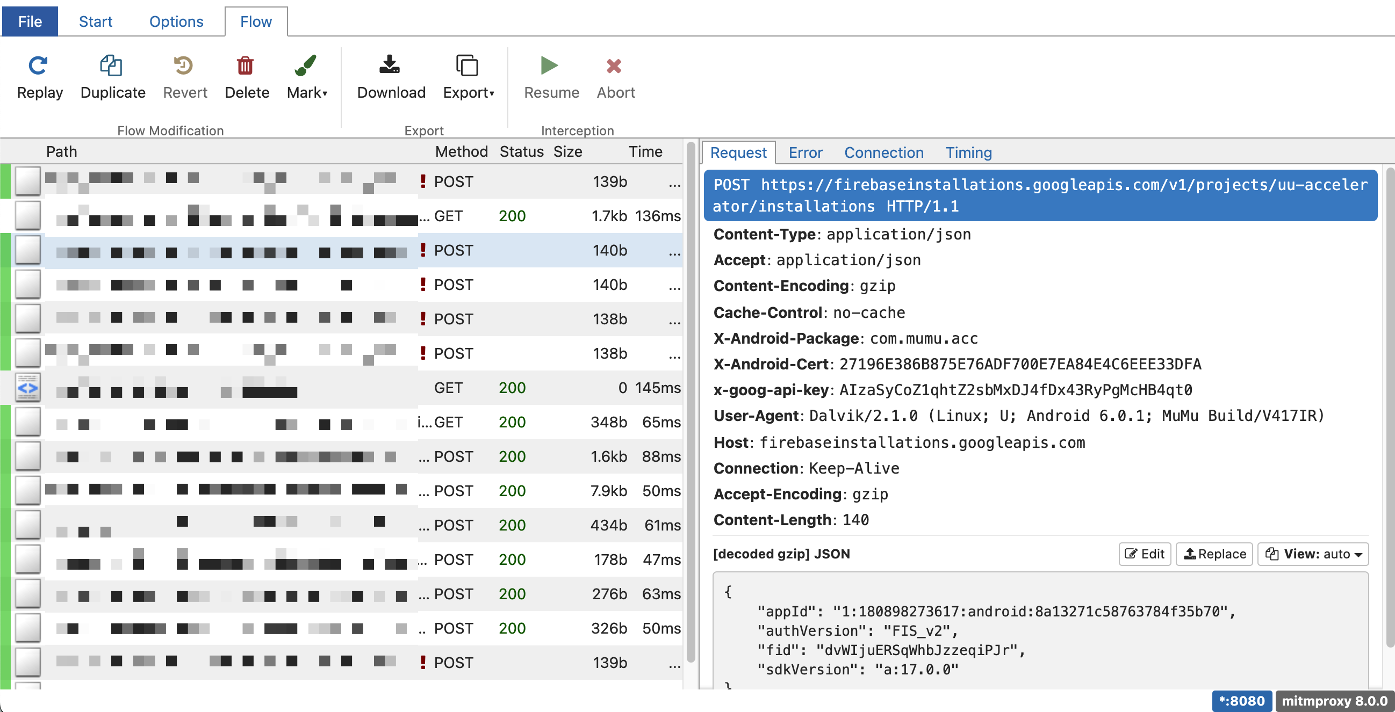Click the flow icon of the 326b POST row
1395x712 pixels.
coord(27,628)
